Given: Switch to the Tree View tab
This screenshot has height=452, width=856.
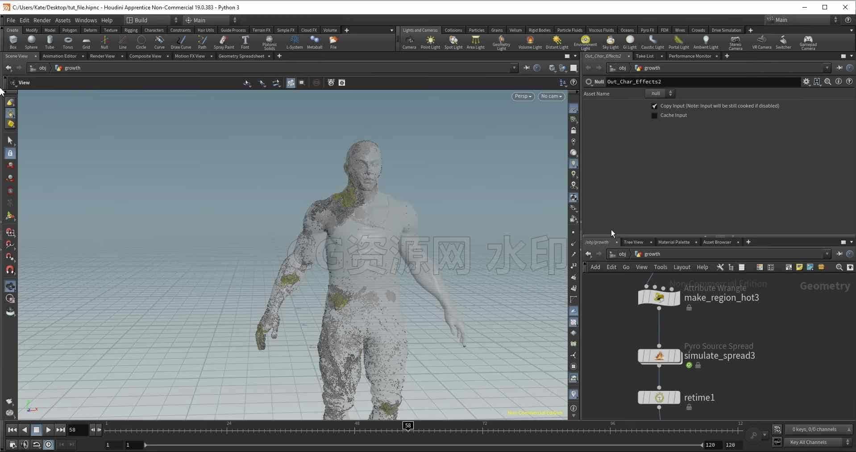Looking at the screenshot, I should (x=633, y=242).
